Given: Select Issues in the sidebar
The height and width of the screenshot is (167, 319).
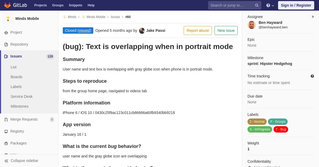Looking at the screenshot, I should click(x=16, y=56).
